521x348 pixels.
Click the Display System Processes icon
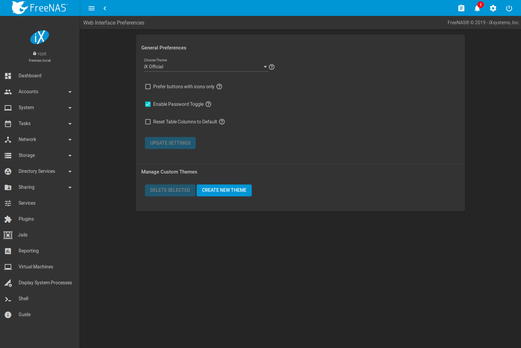pyautogui.click(x=8, y=283)
